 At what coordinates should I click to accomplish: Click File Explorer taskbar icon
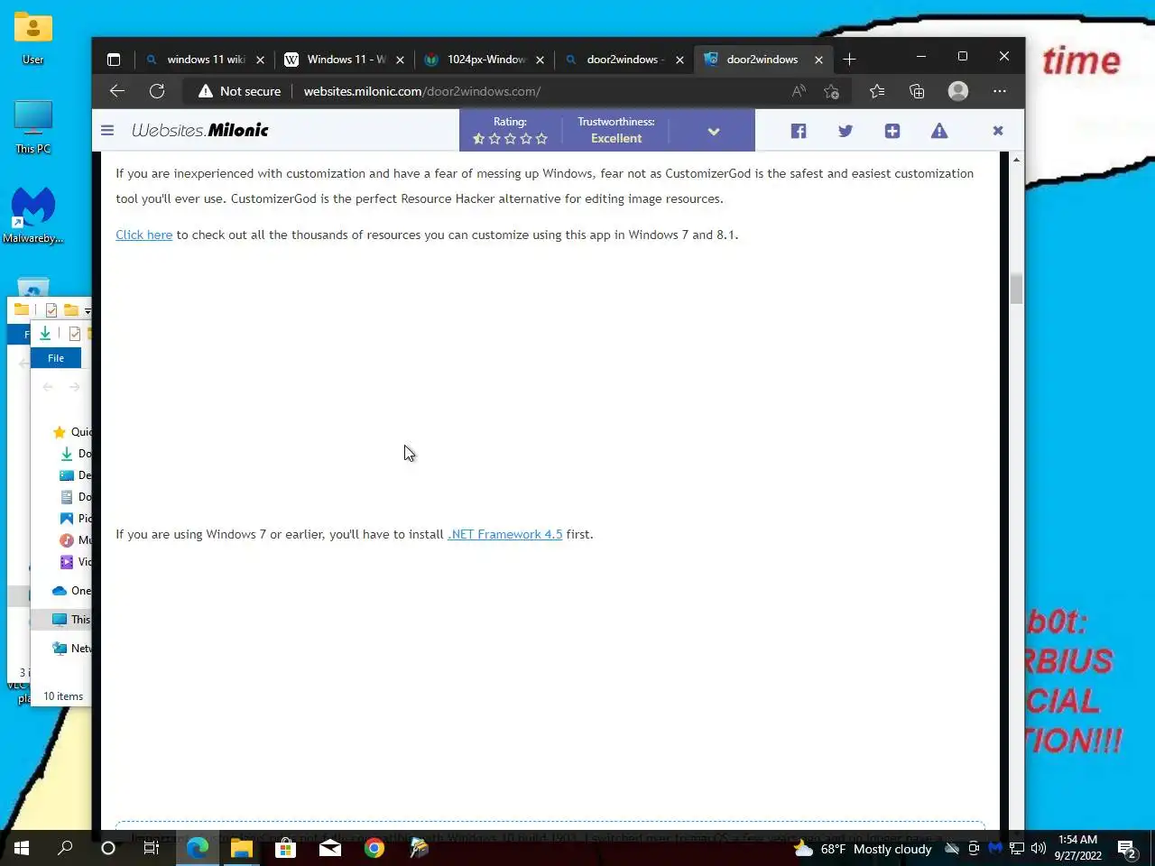[x=241, y=848]
